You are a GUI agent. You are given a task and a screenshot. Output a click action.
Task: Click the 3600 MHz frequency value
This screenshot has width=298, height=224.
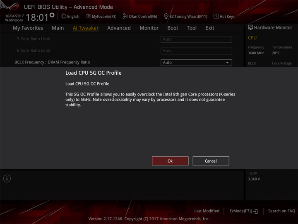click(x=256, y=53)
